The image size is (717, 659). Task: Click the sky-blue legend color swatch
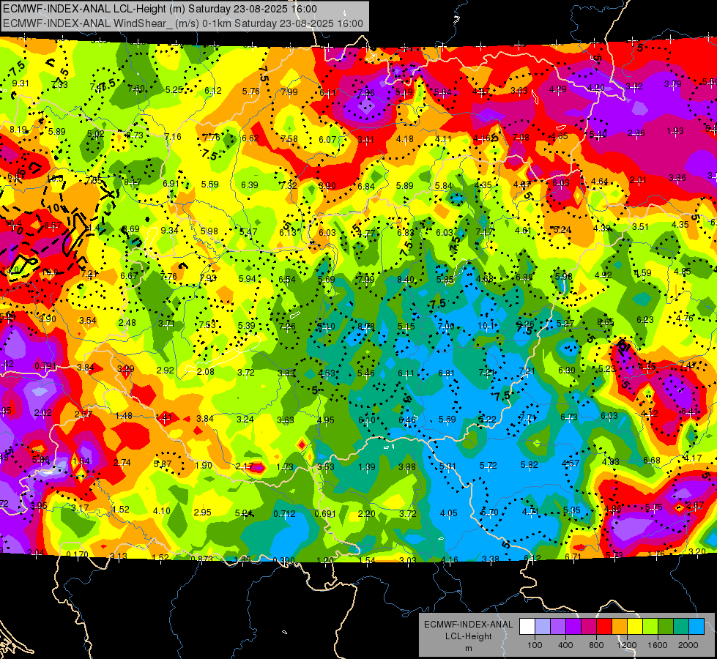[x=696, y=627]
